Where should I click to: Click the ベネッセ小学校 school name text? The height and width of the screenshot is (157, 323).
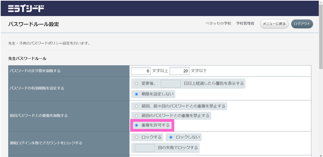(218, 24)
